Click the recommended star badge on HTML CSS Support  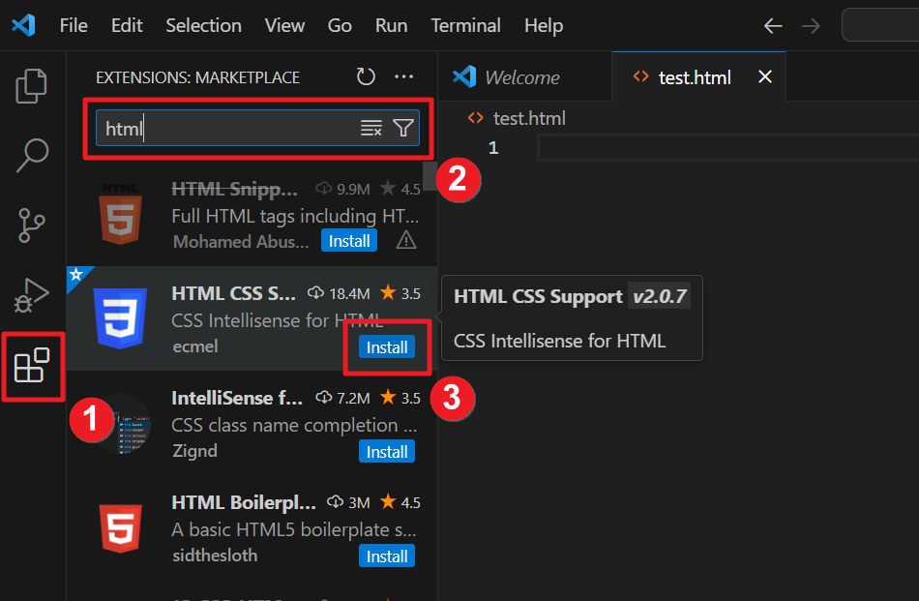tap(76, 275)
